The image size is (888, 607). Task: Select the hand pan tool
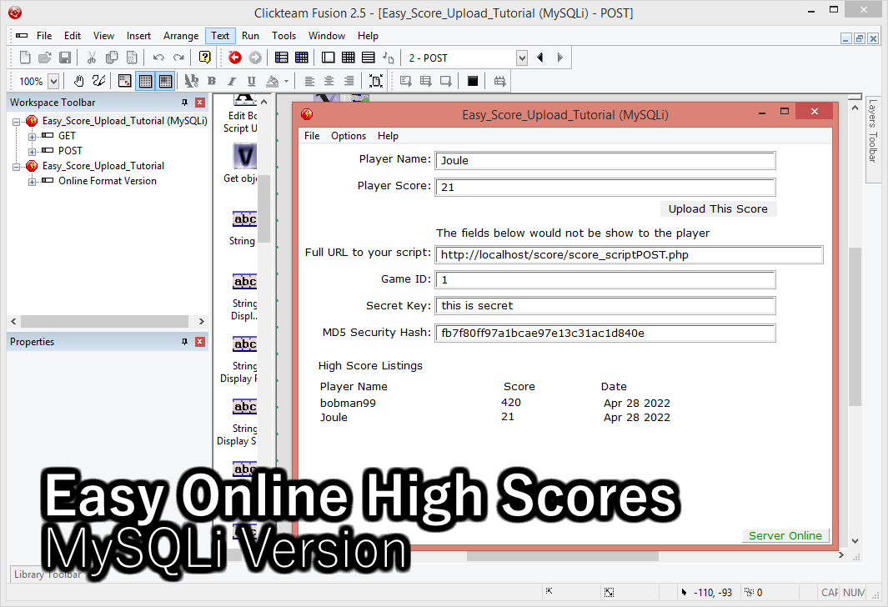[x=78, y=82]
